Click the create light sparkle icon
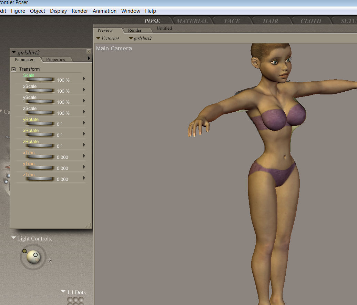Viewport: 357px width, 305px height. point(50,261)
